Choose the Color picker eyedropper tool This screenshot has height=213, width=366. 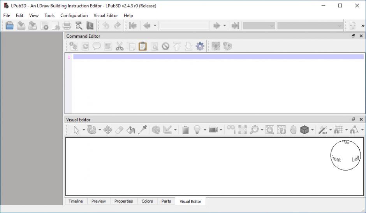coord(142,130)
